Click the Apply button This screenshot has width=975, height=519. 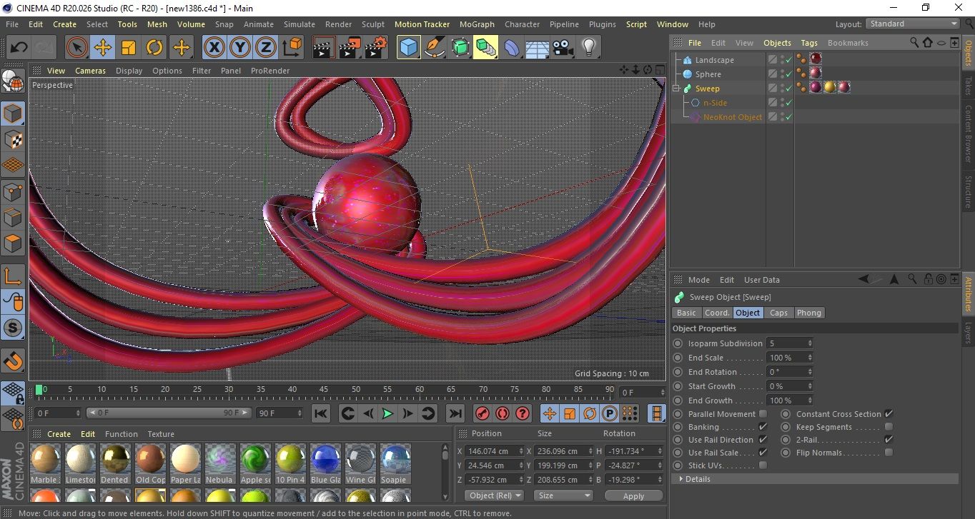pyautogui.click(x=633, y=495)
